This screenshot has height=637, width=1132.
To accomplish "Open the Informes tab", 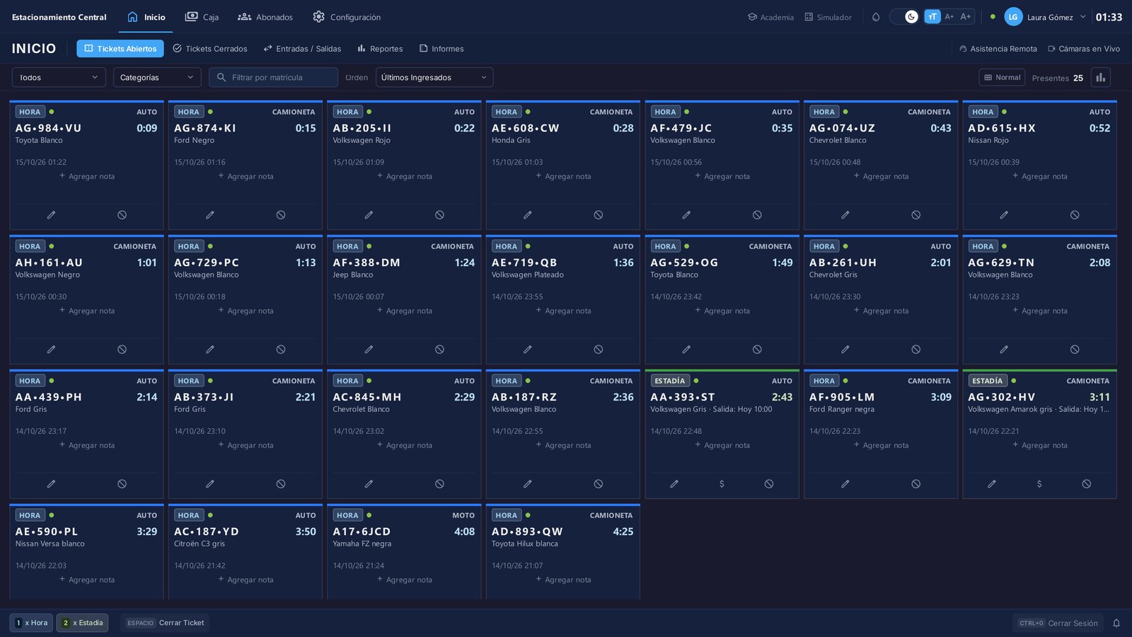I will click(x=441, y=49).
